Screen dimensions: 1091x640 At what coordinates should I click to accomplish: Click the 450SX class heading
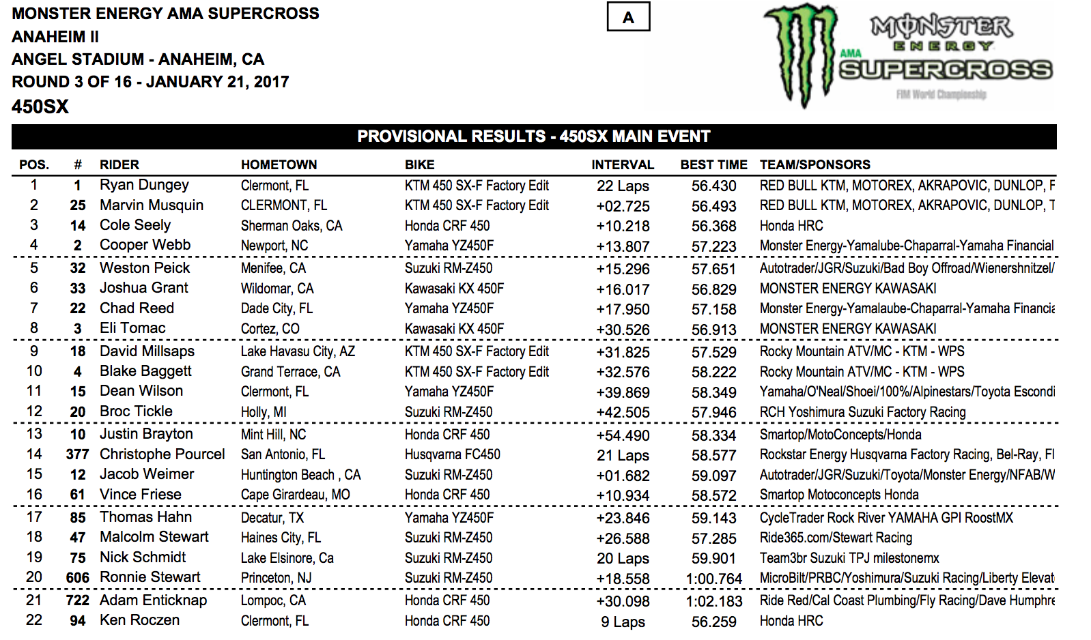(40, 106)
